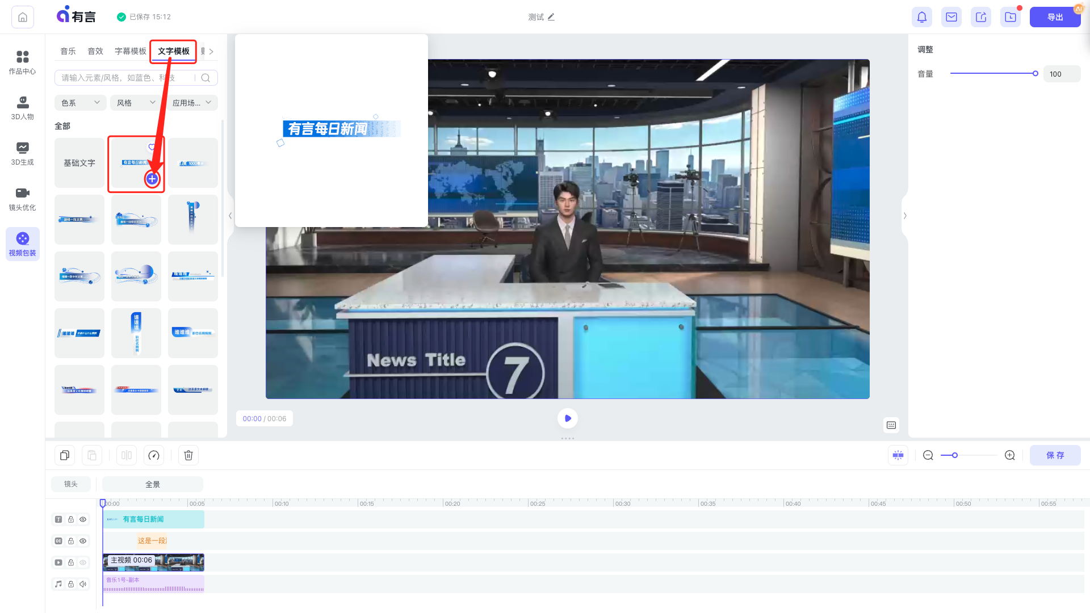Switch to 字幕模板 tab
This screenshot has height=613, width=1090.
[x=131, y=51]
